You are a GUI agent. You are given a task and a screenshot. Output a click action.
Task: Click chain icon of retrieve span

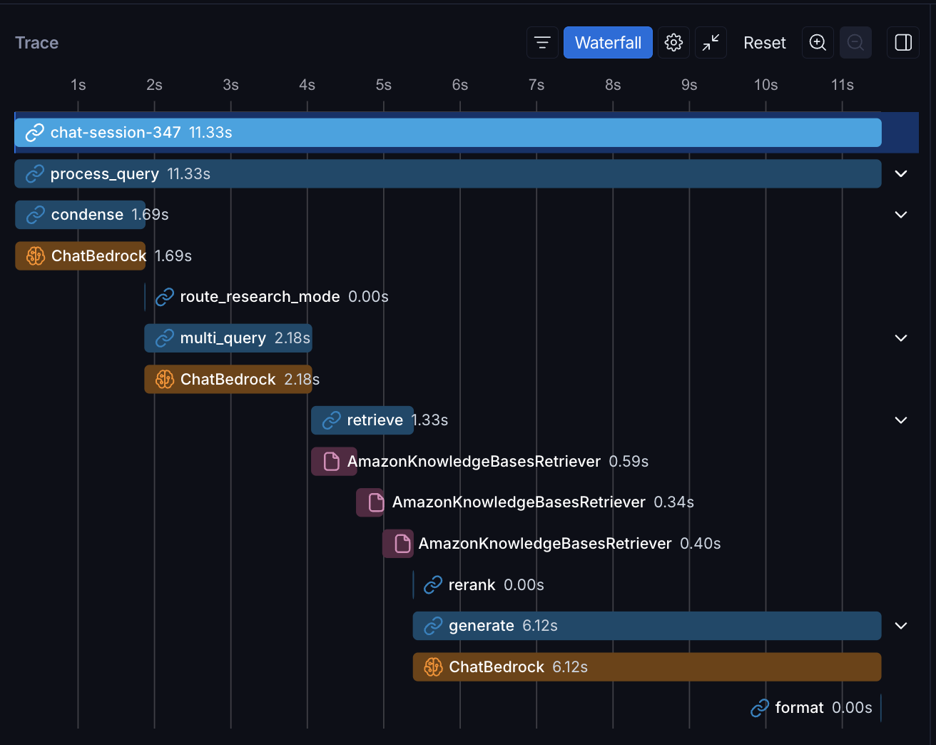point(331,420)
